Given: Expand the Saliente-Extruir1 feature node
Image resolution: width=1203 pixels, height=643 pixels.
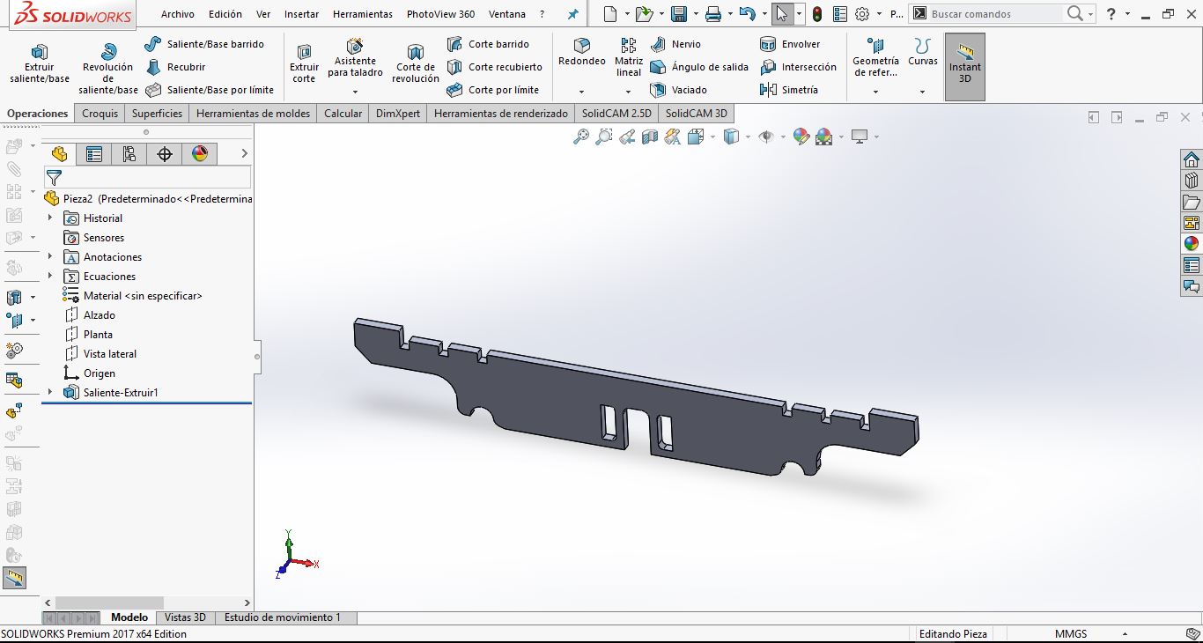Looking at the screenshot, I should pyautogui.click(x=50, y=392).
